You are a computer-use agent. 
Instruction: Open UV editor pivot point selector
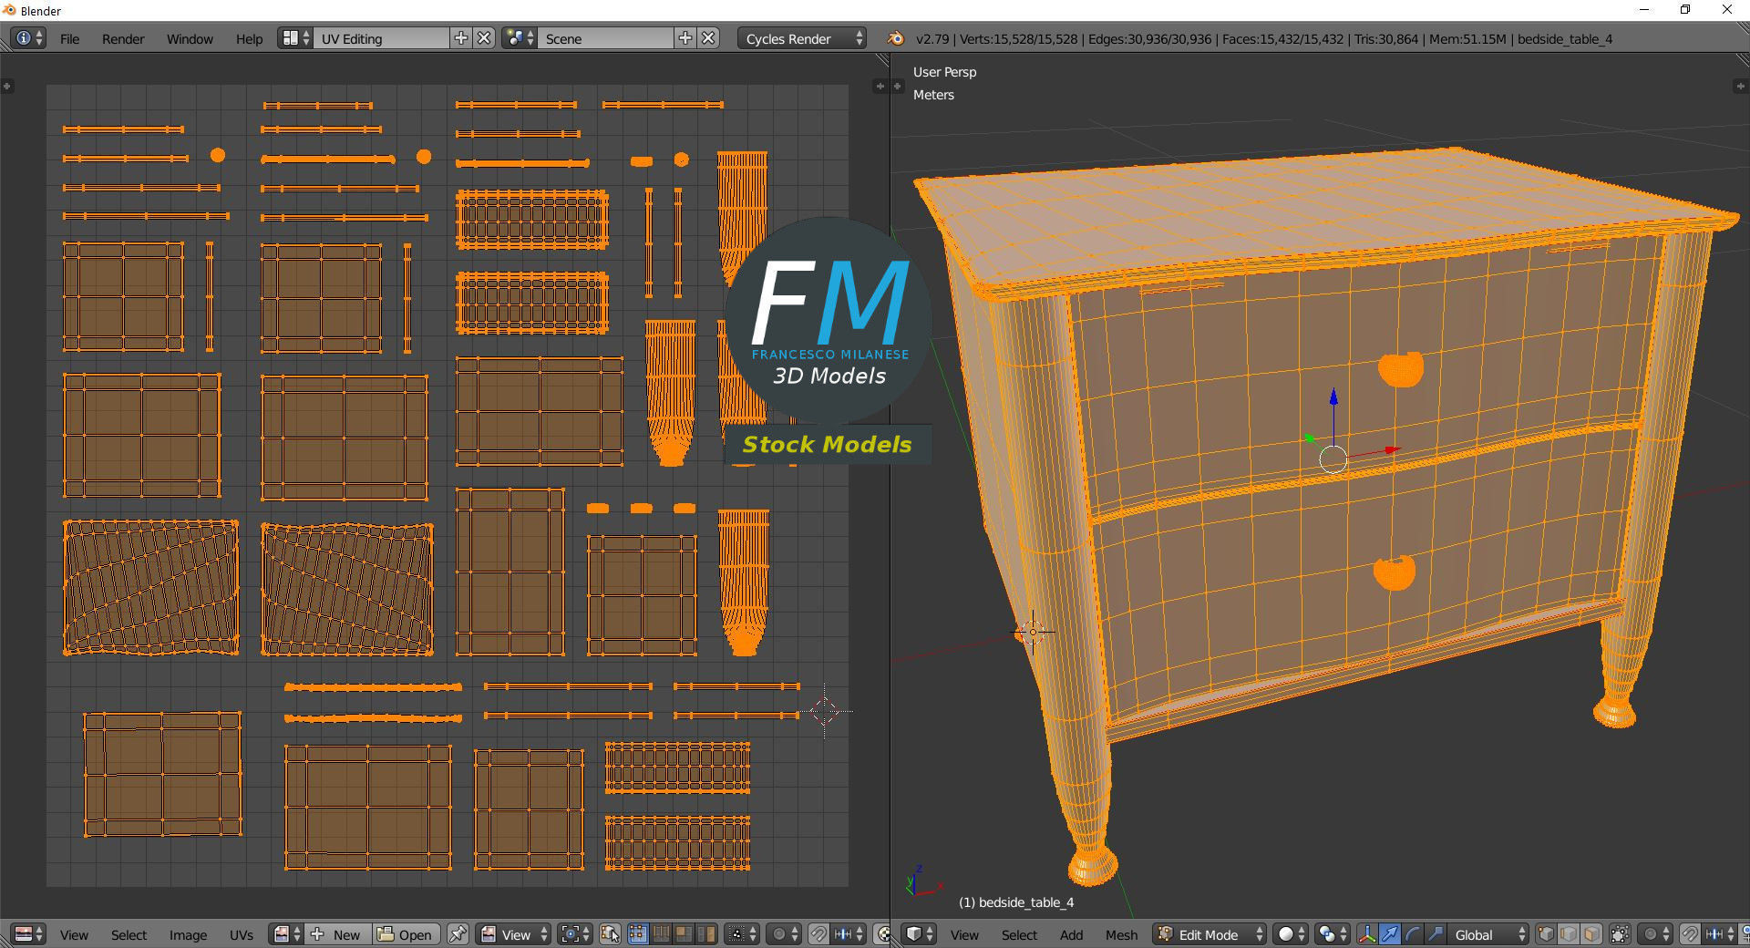(x=575, y=934)
